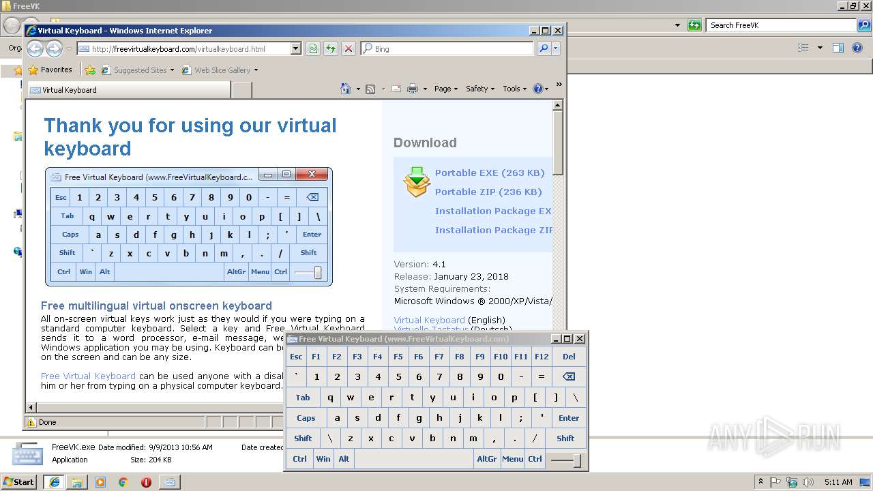Screen dimensions: 873x491
Task: Expand the IE toolbar overflow chevron
Action: pyautogui.click(x=559, y=85)
